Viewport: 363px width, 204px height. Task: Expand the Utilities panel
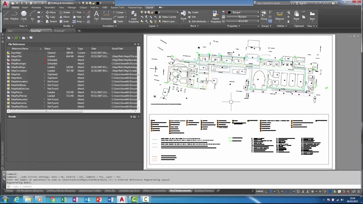pos(282,26)
